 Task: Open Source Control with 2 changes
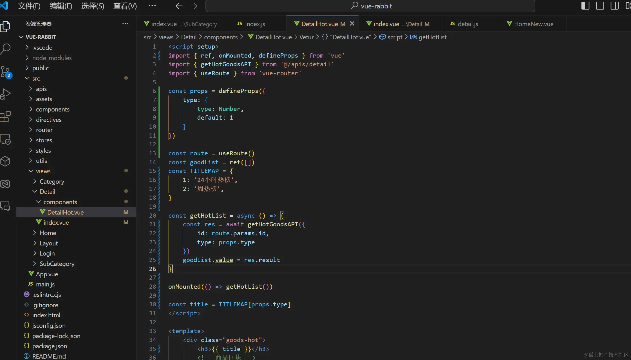coord(5,72)
